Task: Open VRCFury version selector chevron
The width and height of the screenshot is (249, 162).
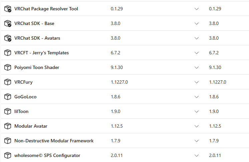Action: (x=197, y=82)
